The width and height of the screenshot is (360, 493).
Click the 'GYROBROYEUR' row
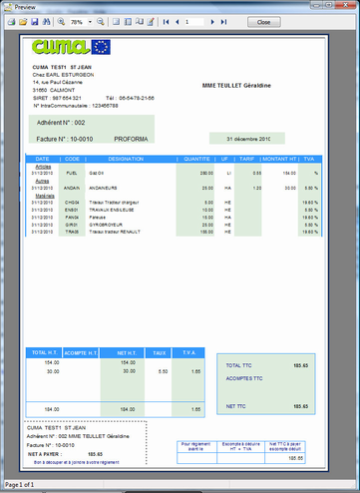(x=106, y=225)
